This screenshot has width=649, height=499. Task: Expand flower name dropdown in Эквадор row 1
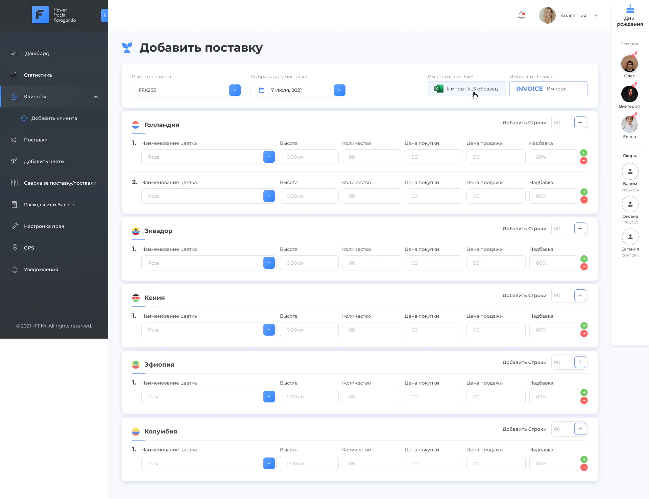(x=269, y=263)
